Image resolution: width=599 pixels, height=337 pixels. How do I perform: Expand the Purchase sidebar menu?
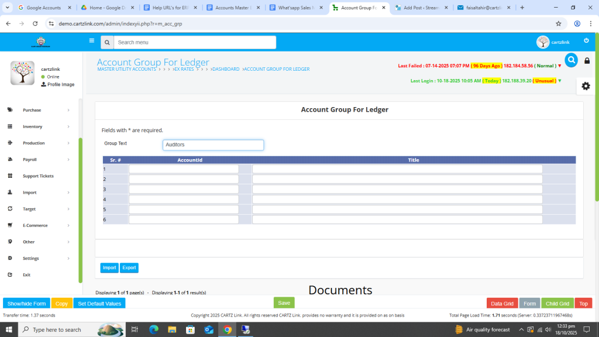click(39, 110)
